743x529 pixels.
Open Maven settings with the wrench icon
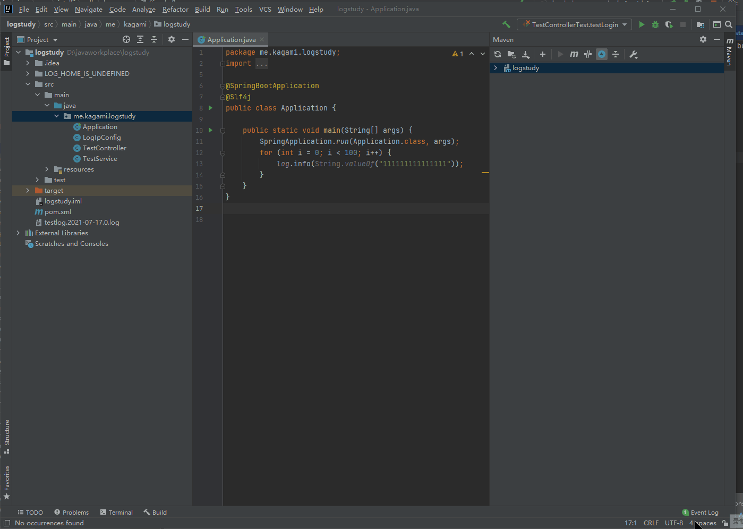[633, 54]
